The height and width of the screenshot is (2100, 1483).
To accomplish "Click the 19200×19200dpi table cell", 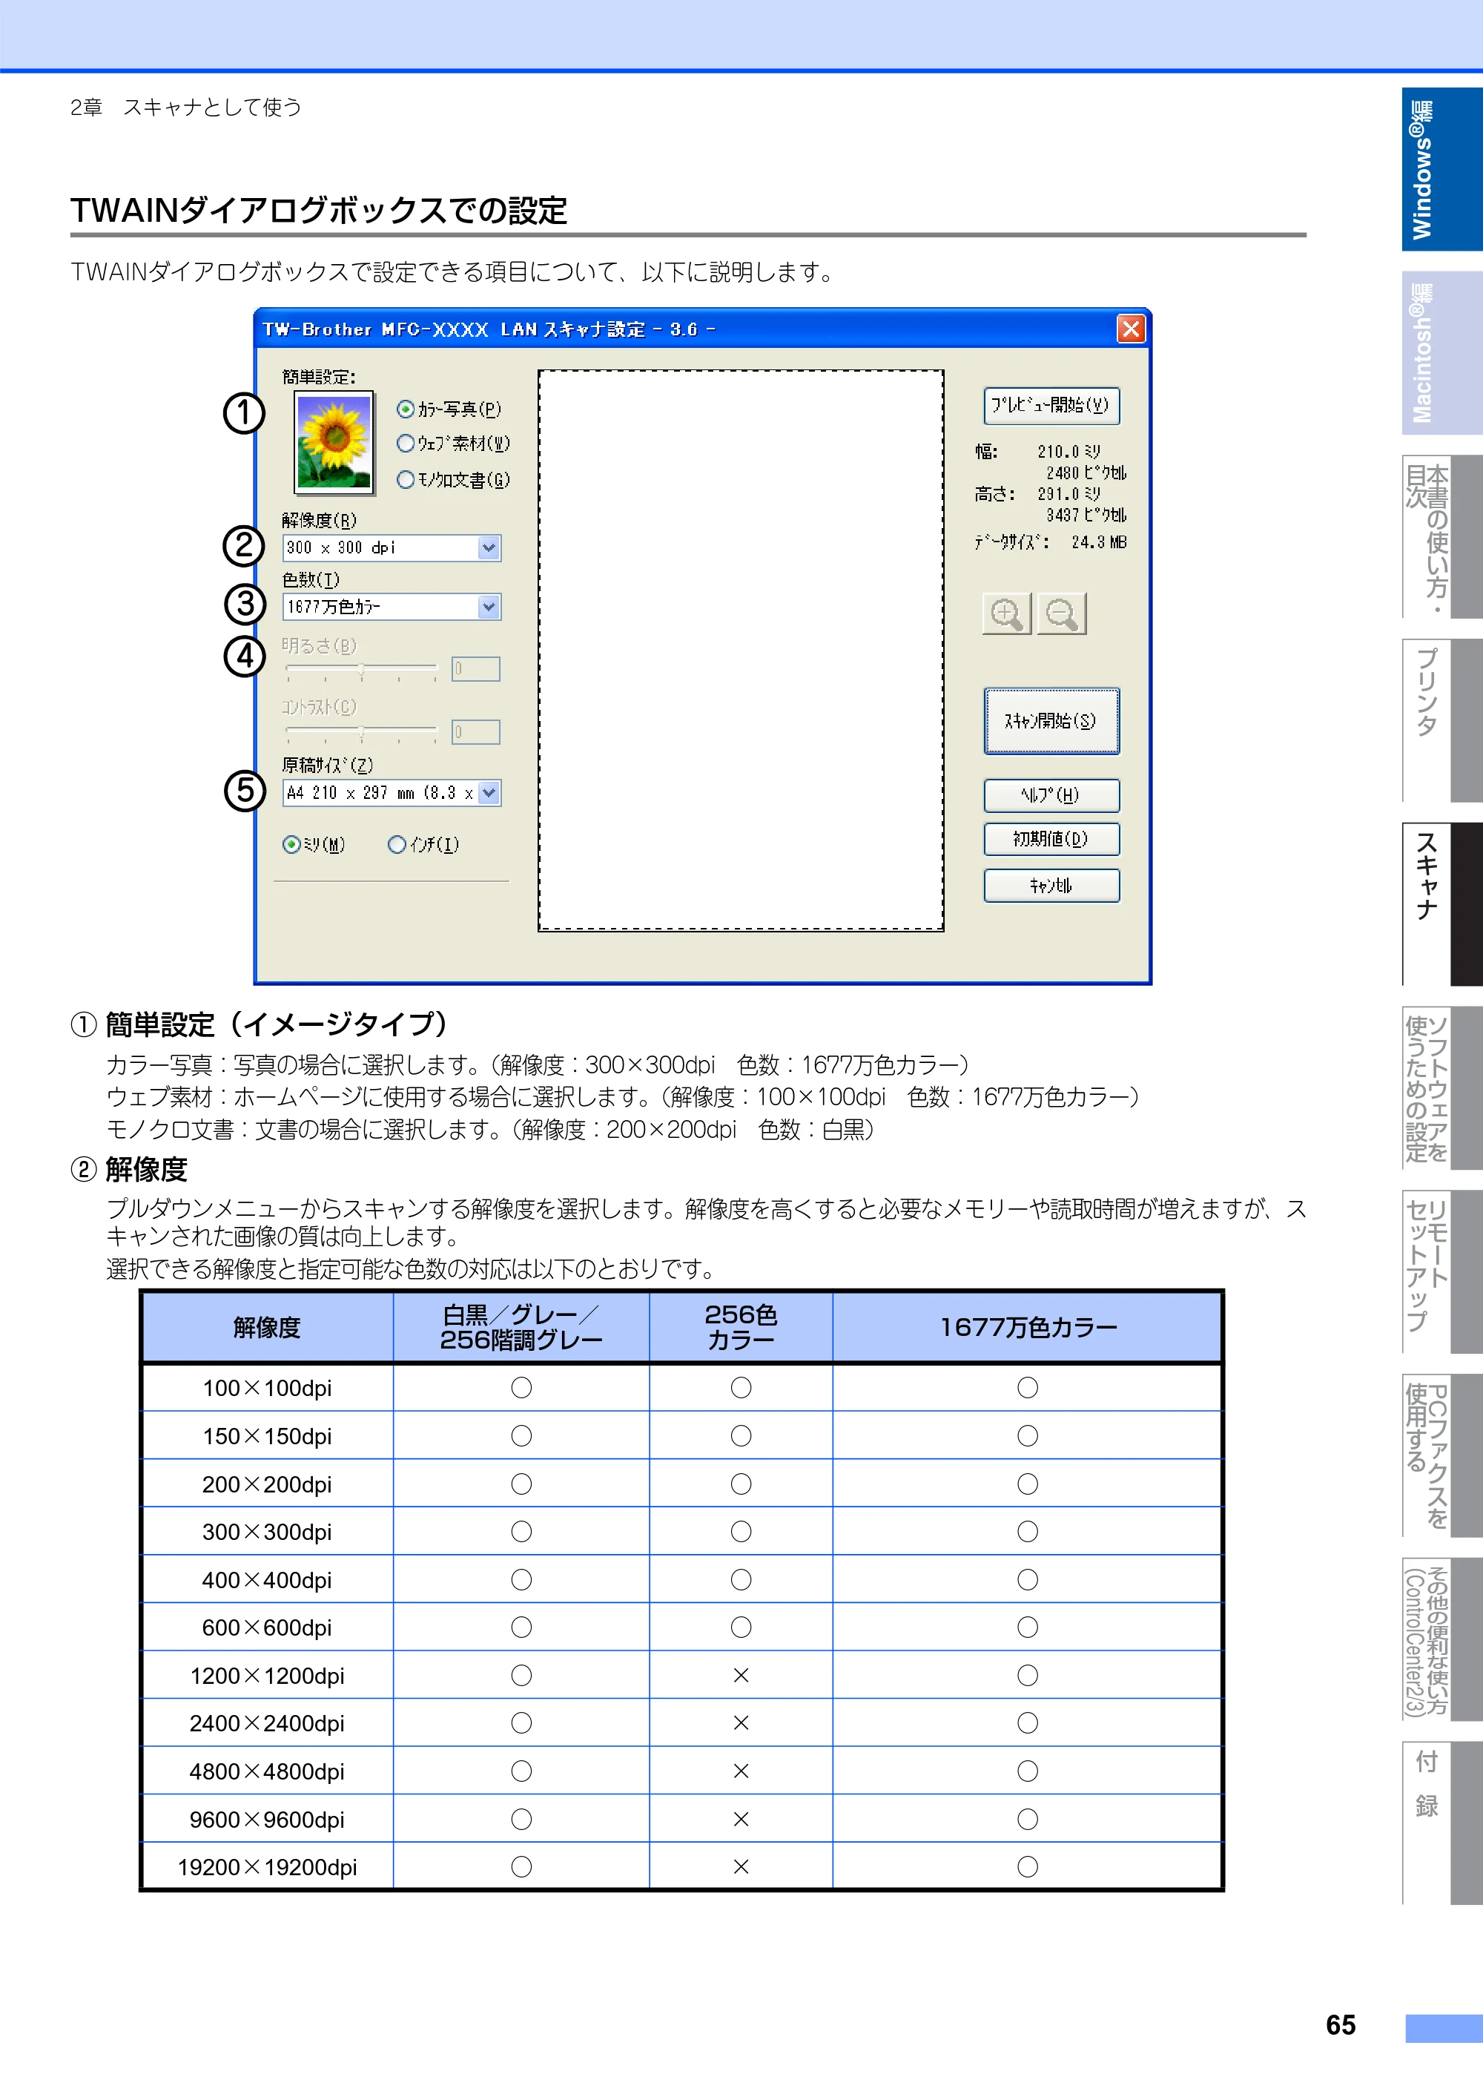I will (x=267, y=1867).
